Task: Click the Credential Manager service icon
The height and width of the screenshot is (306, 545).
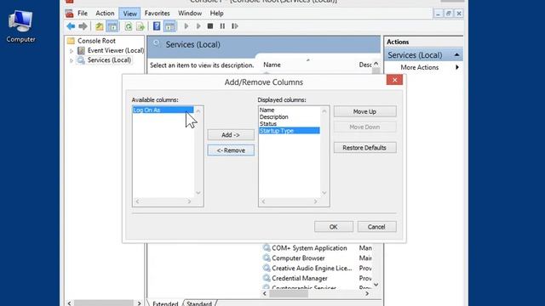Action: (267, 278)
